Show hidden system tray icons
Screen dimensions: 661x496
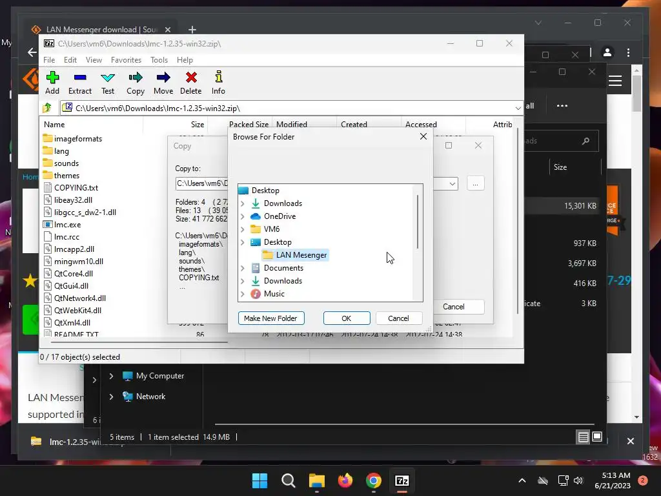(x=522, y=480)
